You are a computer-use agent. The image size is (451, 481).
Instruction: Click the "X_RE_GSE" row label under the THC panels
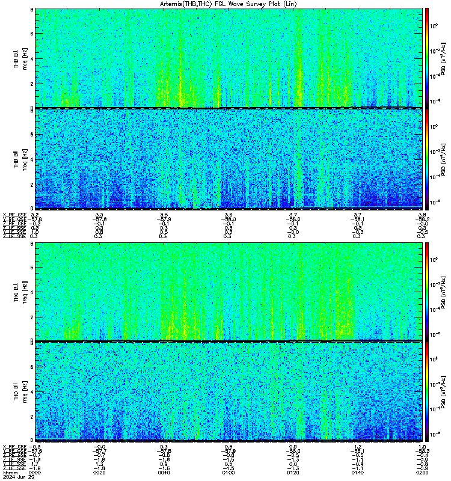click(x=14, y=447)
